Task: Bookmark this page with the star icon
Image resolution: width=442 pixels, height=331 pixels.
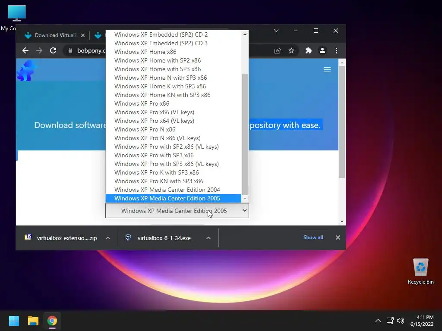Action: point(291,51)
